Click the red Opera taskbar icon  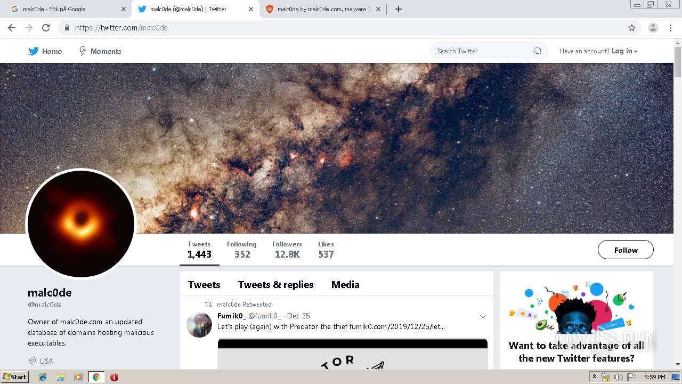114,377
